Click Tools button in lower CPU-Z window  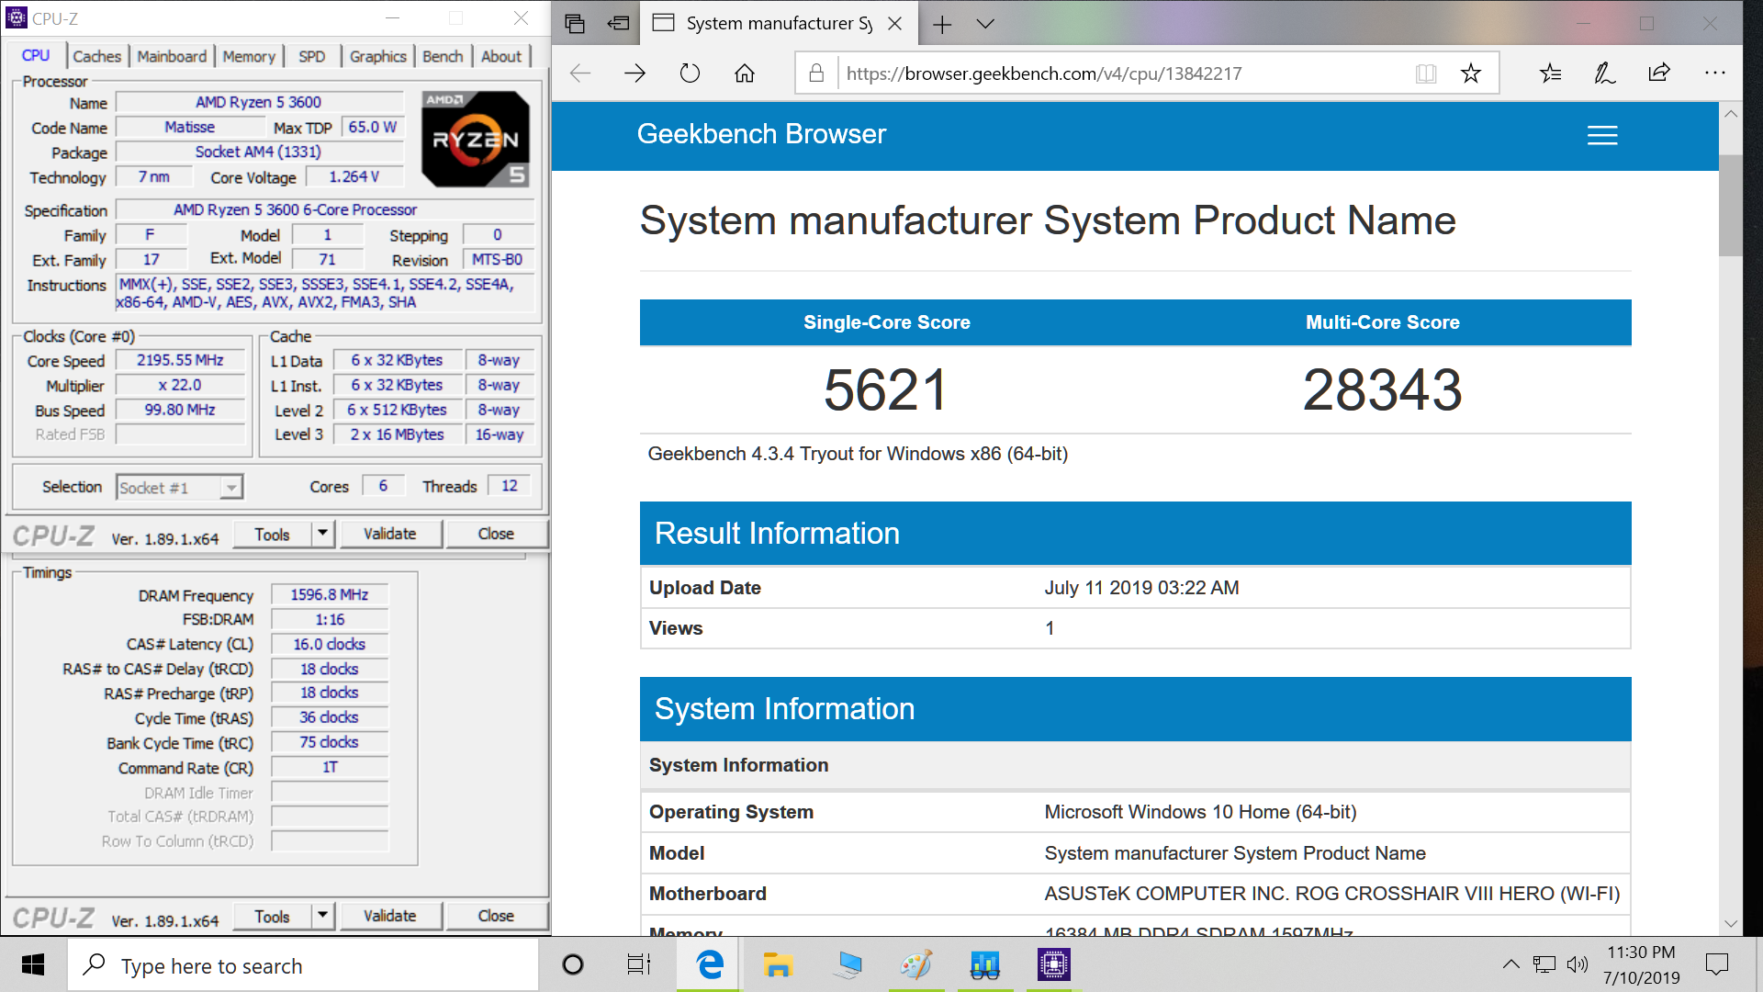tap(272, 917)
